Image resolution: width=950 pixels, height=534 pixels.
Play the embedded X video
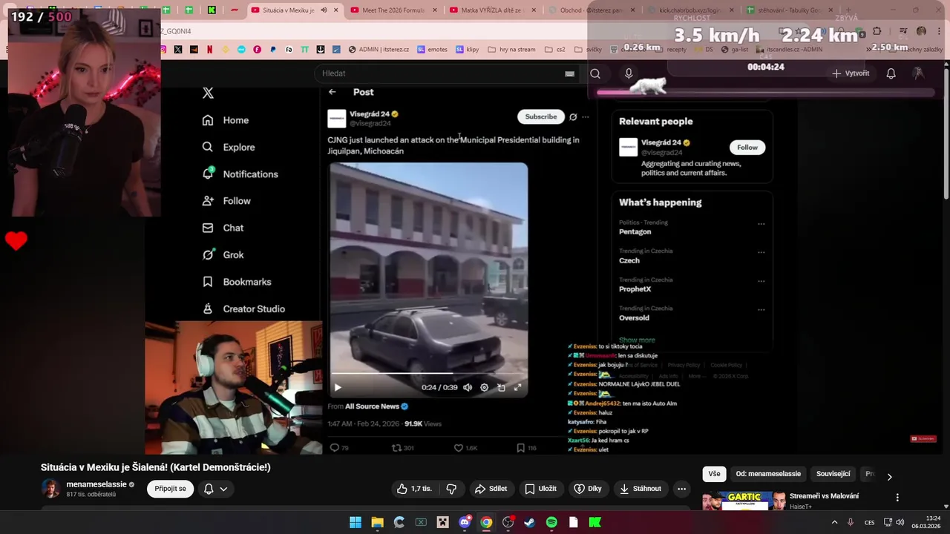[338, 387]
